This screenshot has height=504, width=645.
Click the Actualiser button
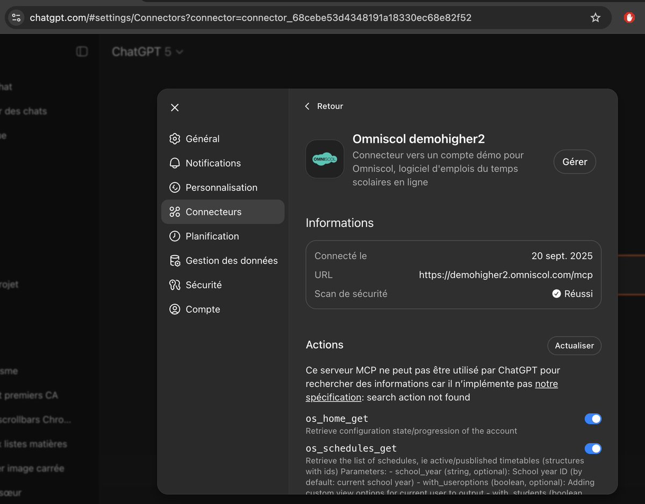[x=574, y=346]
